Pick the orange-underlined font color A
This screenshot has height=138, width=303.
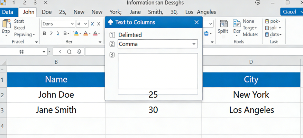85,33
